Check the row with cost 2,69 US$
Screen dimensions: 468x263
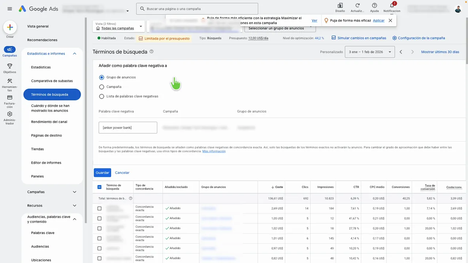coord(99,208)
